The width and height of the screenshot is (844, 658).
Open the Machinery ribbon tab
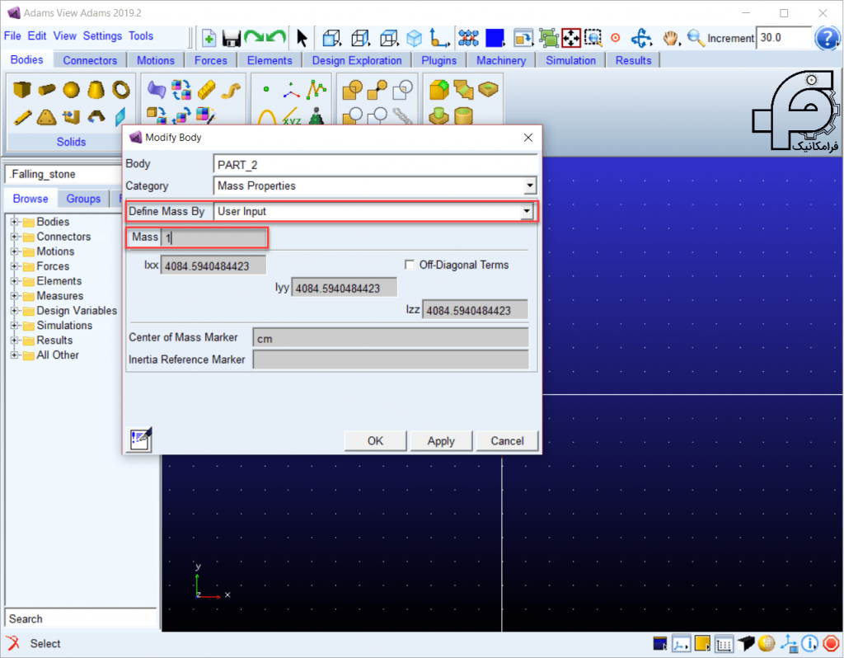click(x=501, y=60)
